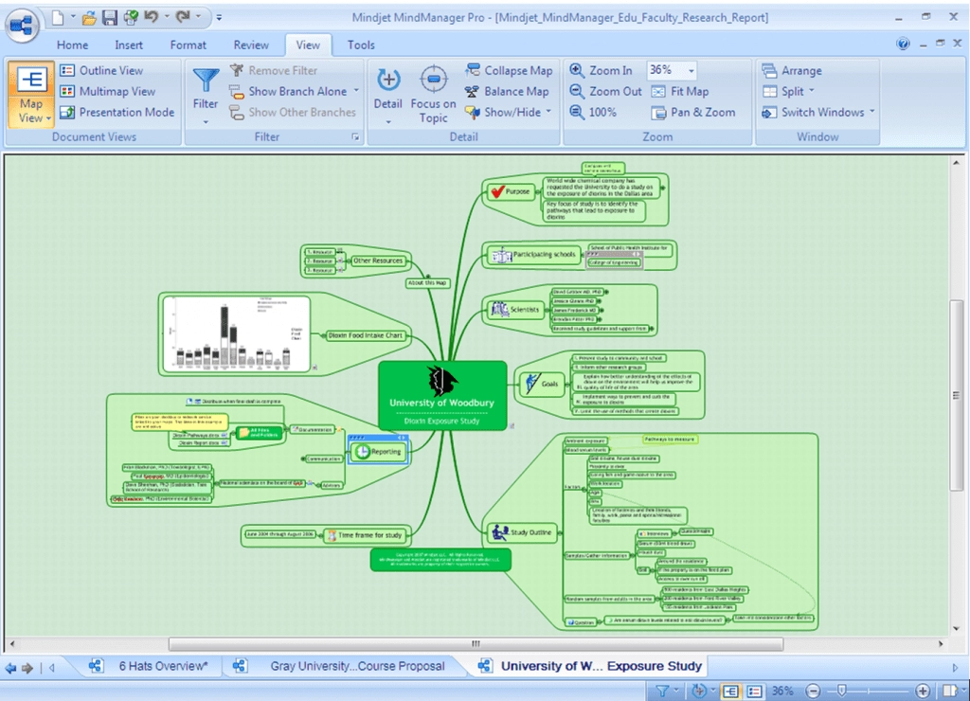The image size is (970, 701).
Task: Go to the previous map arrow
Action: coord(10,668)
